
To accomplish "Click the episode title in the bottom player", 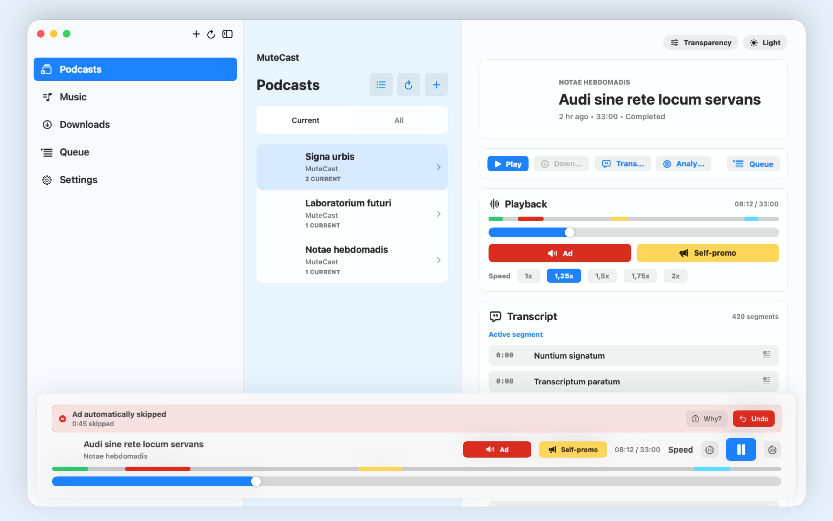I will (x=143, y=444).
